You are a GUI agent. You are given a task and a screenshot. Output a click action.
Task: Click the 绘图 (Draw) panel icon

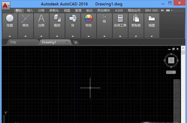[x=10, y=19]
